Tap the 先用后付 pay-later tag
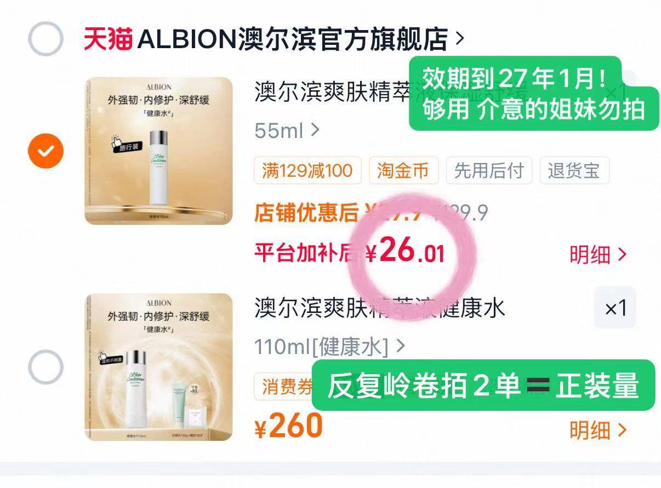This screenshot has width=661, height=488. [x=489, y=171]
